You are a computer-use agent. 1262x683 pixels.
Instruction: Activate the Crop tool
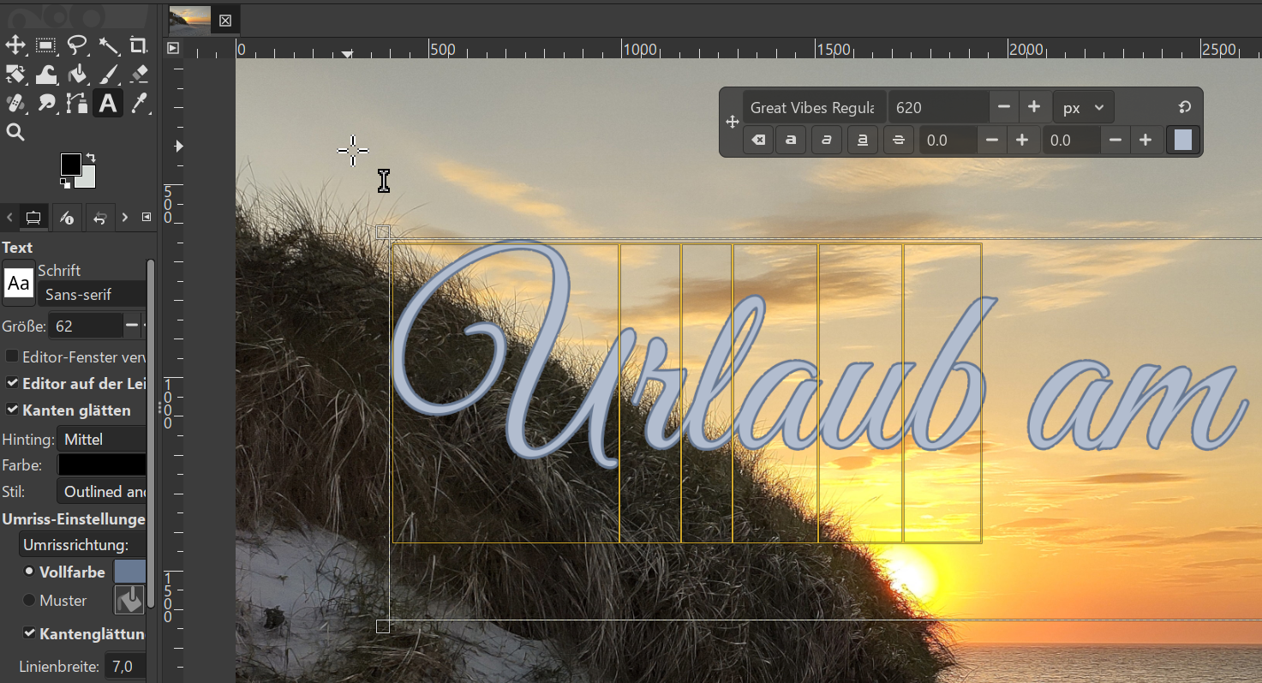click(138, 45)
